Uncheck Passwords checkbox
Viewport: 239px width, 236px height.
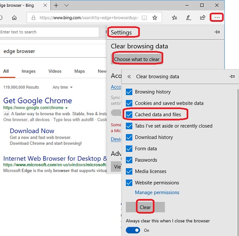(x=129, y=160)
